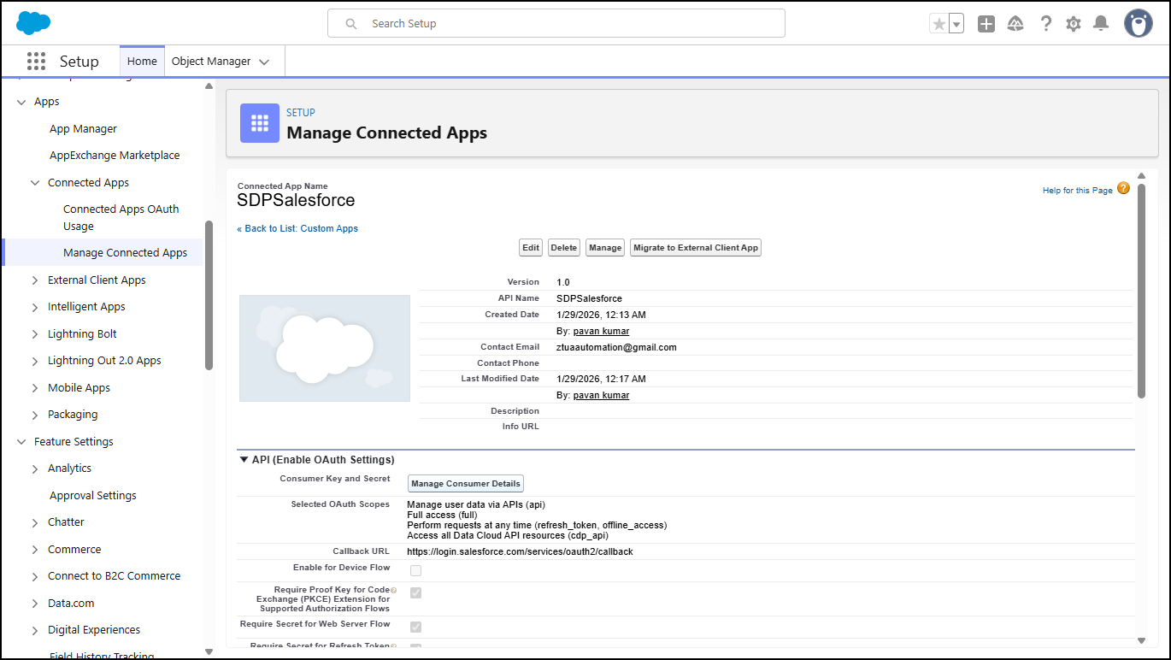
Task: Open the favorites list dropdown arrow
Action: click(956, 24)
